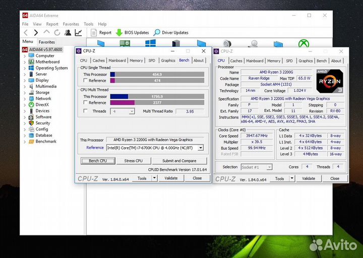The image size is (363, 258).
Task: Select the Motherboard icon in tree
Action: (31, 62)
